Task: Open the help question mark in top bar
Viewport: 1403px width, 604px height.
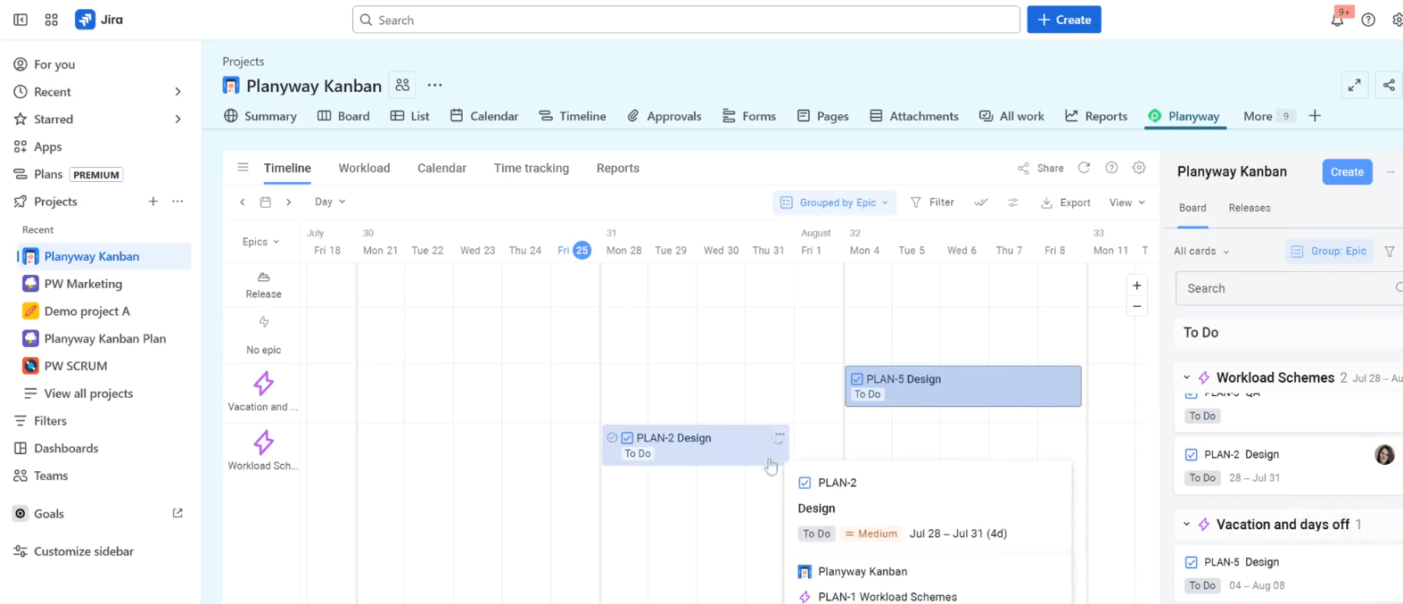Action: click(1368, 20)
